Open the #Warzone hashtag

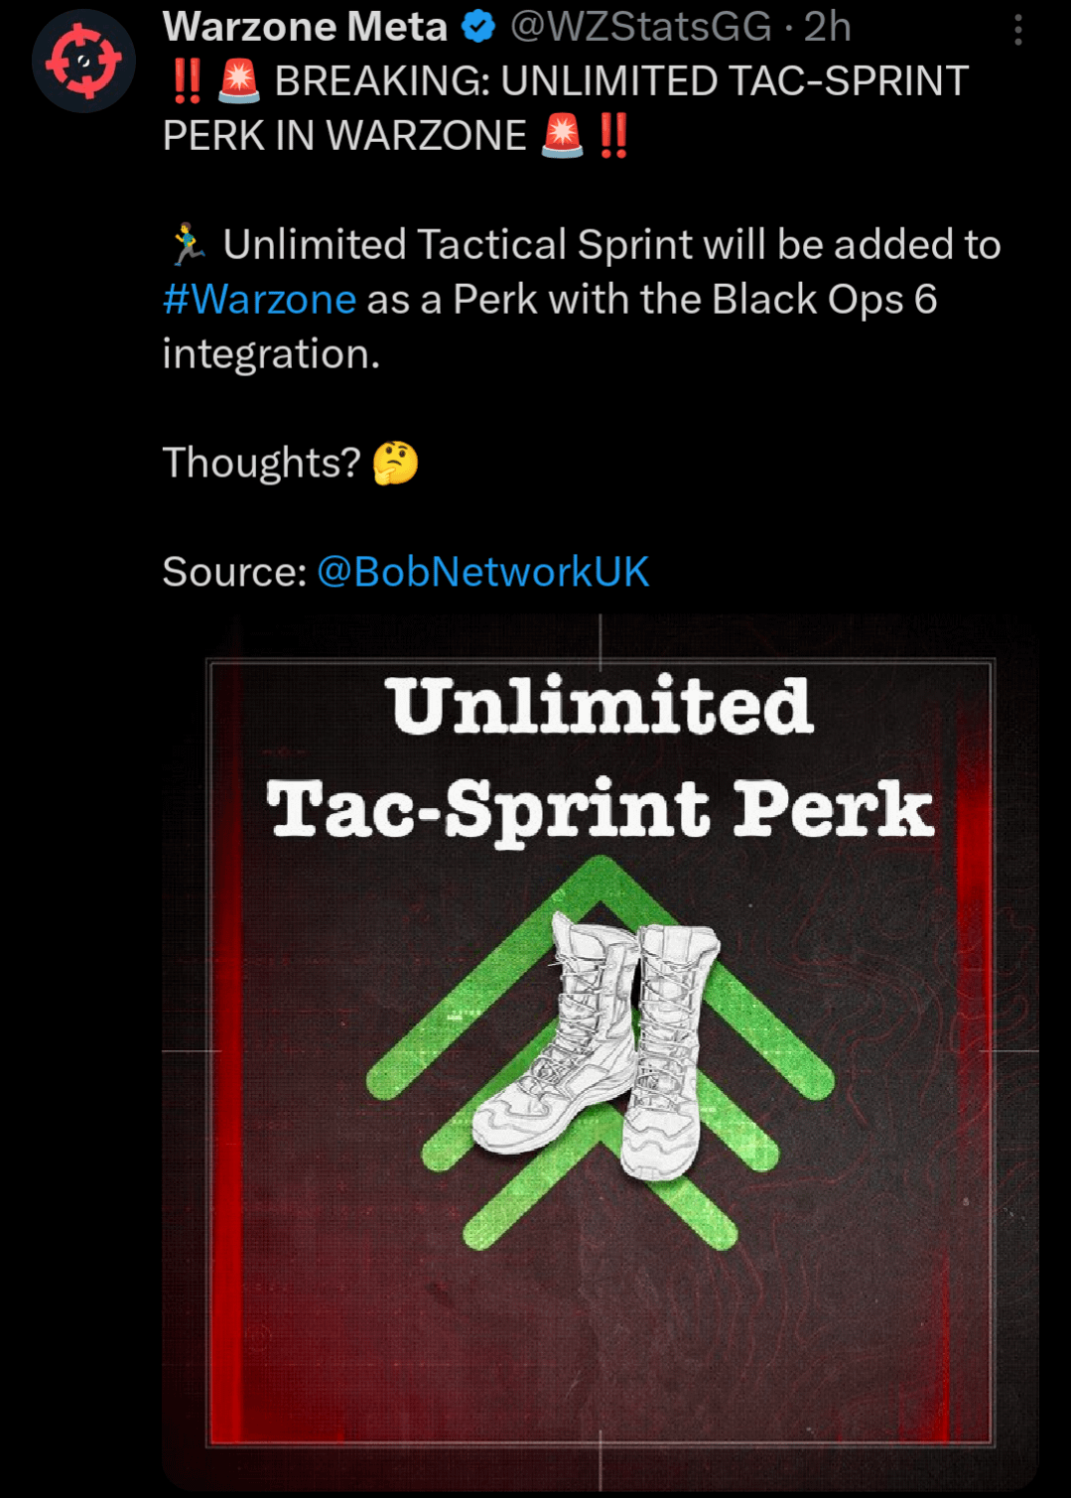[259, 299]
